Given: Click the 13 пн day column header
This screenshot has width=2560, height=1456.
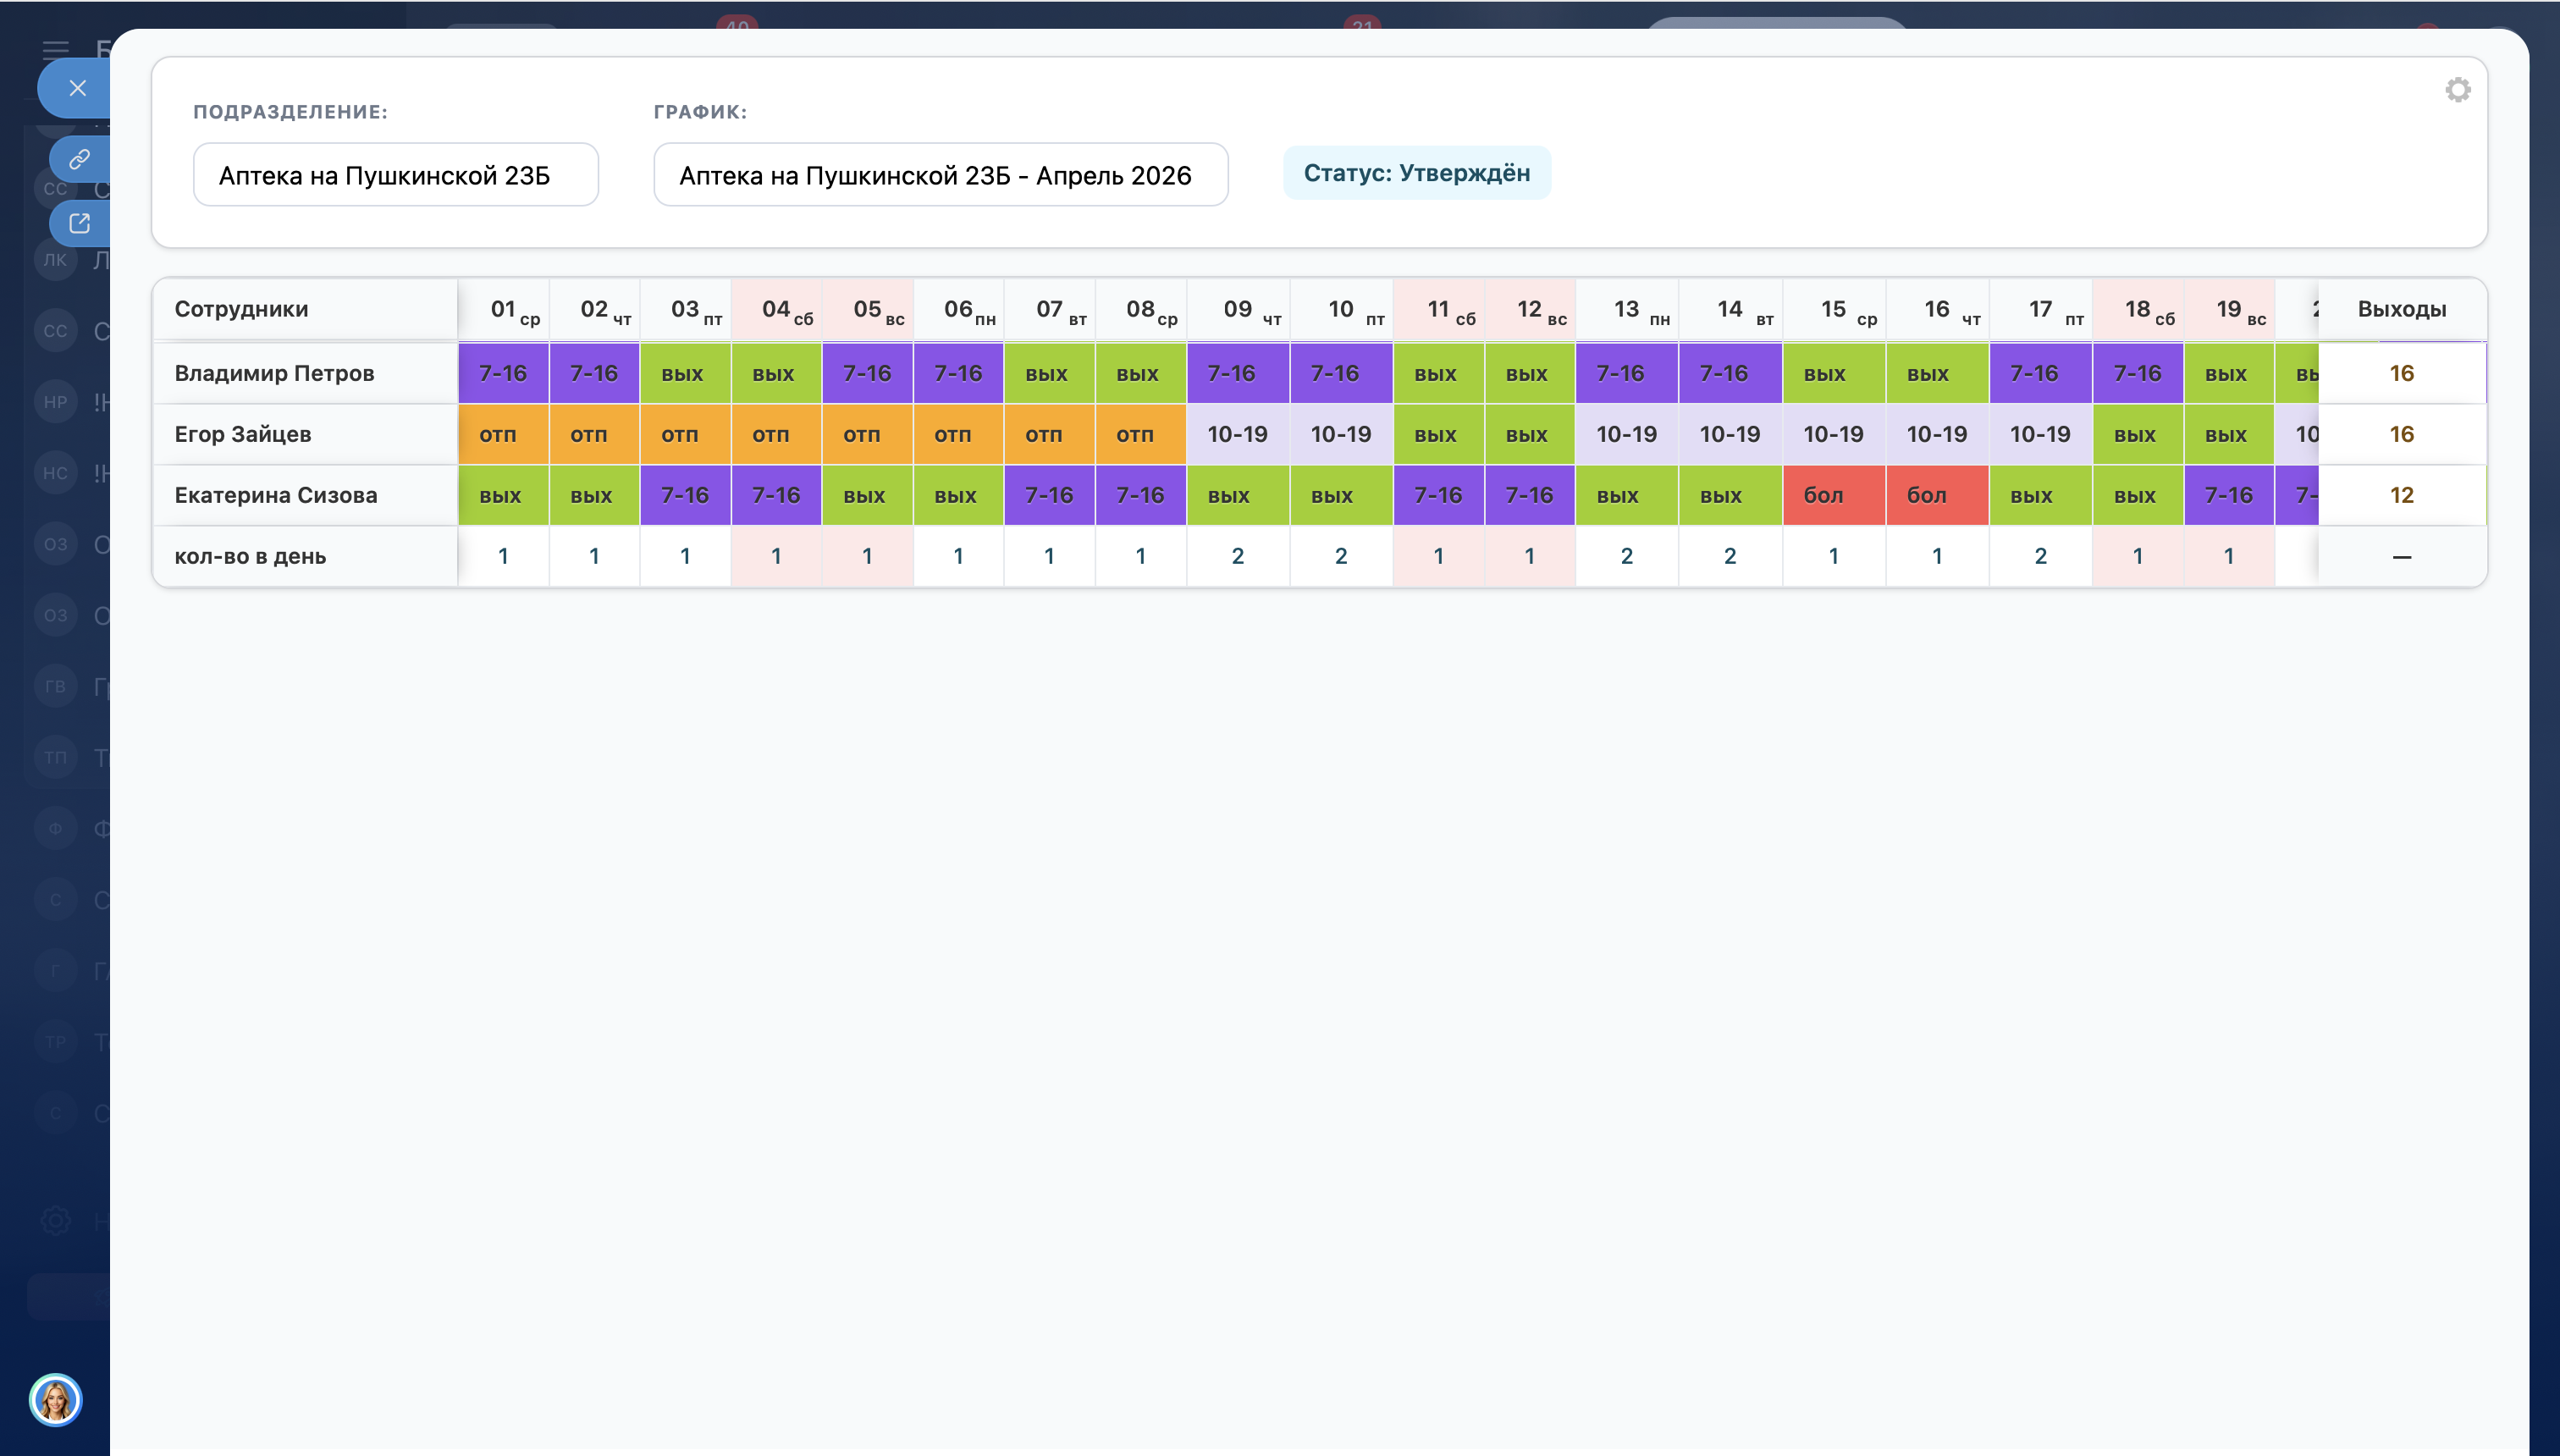Looking at the screenshot, I should tap(1626, 309).
